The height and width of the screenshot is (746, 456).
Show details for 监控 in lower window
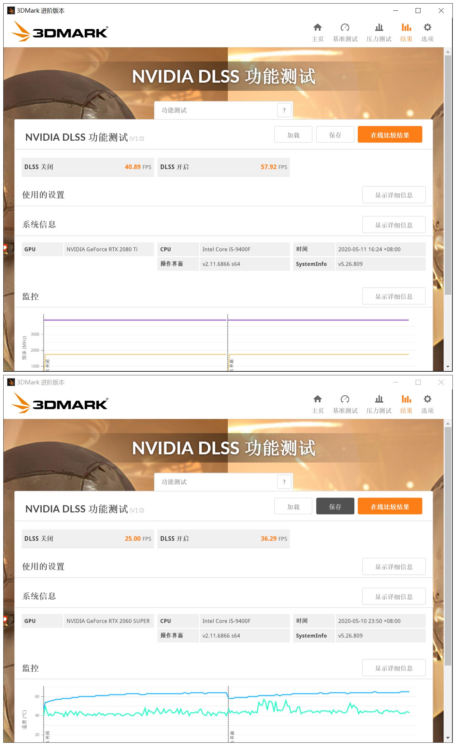click(x=394, y=668)
